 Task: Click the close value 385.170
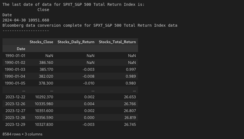(46, 69)
